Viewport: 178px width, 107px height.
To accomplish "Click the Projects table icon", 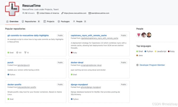I will (45, 21).
